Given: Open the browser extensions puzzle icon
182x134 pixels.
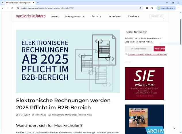Looking at the screenshot, I should (152, 8).
